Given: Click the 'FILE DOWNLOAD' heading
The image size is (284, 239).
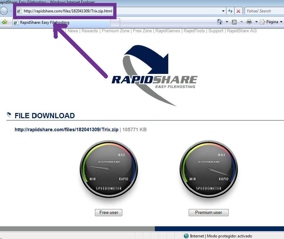Looking at the screenshot, I should tap(45, 116).
